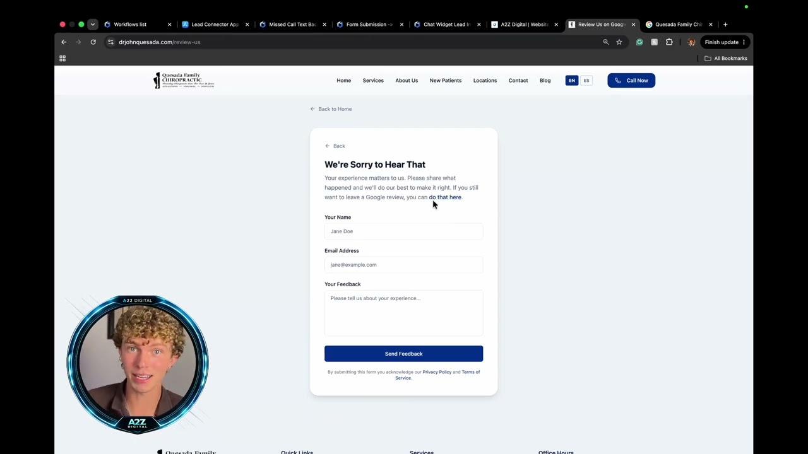Focus the Email Address input field

[404, 265]
